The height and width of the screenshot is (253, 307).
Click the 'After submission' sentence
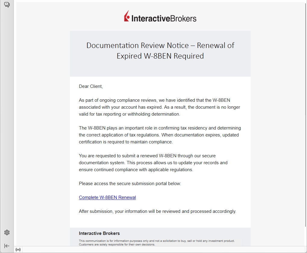click(x=157, y=211)
